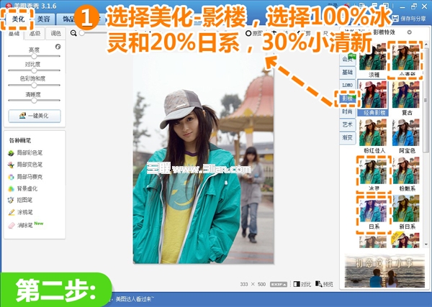This screenshot has width=432, height=307.
Task: Click the 一键美化 one-click beautify button
Action: [35, 116]
